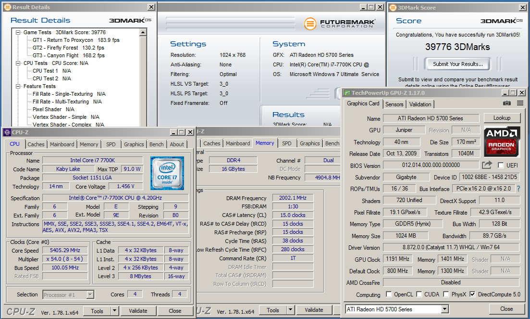Click the Close button in GPU-Z
This screenshot has width=530, height=319.
(x=506, y=308)
